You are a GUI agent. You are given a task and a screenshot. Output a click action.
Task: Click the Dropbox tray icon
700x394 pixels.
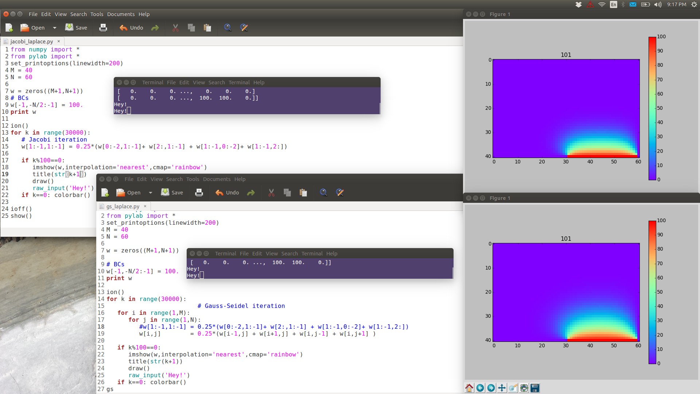point(579,4)
